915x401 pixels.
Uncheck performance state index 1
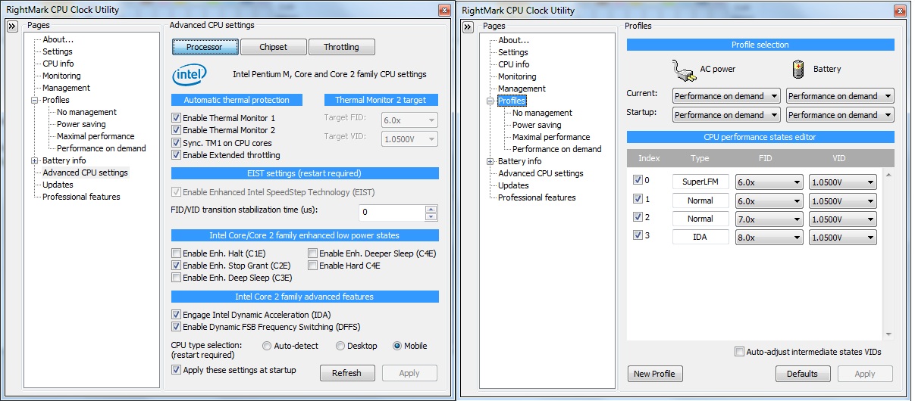[638, 201]
